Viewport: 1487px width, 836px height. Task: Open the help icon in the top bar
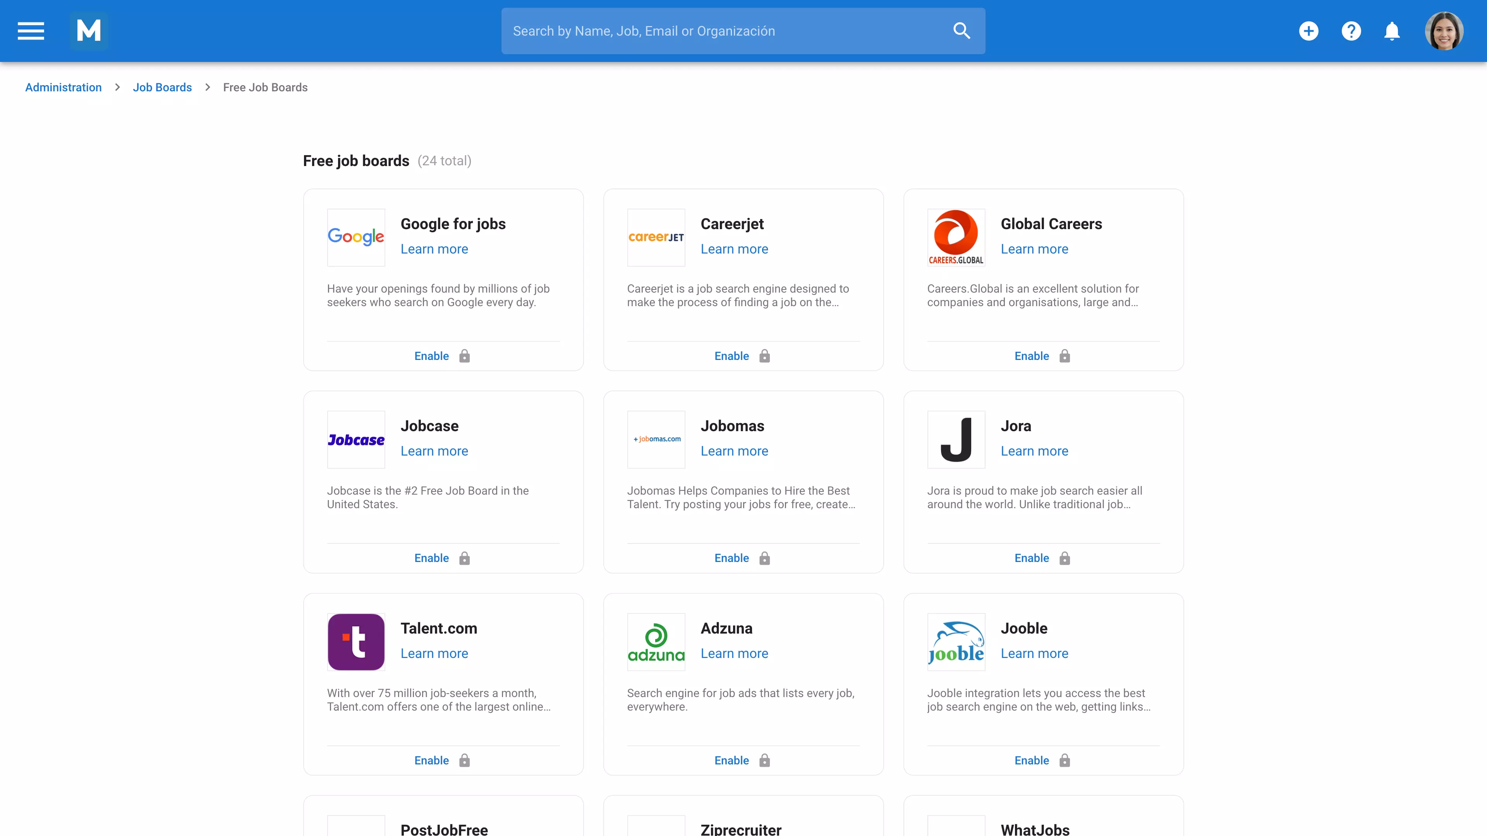[x=1351, y=31]
